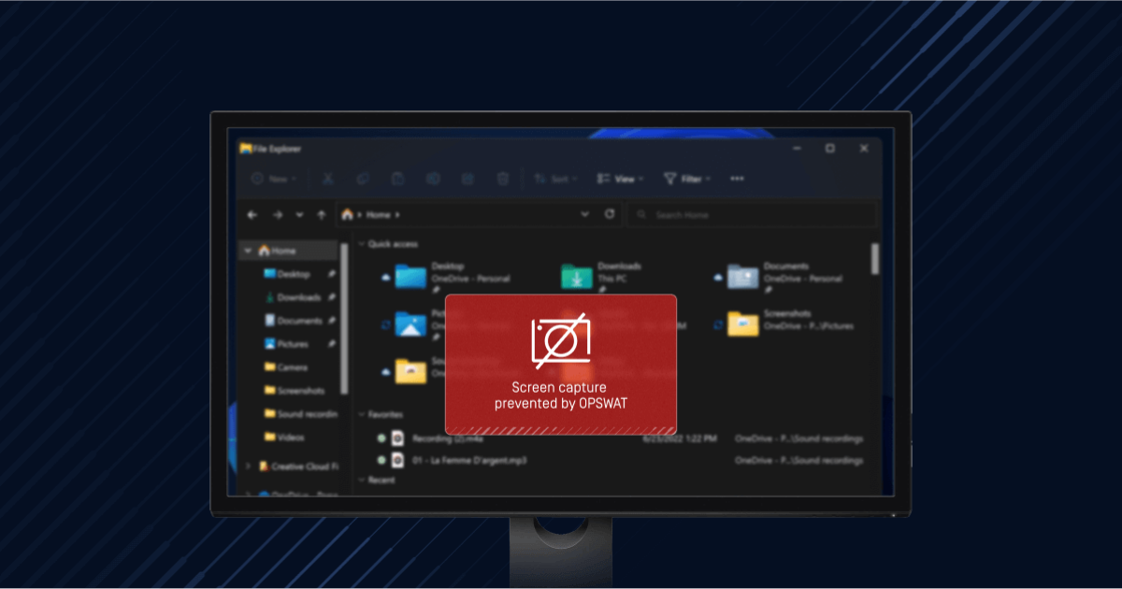1122x589 pixels.
Task: Click the Refresh icon beside address bar
Action: click(x=610, y=214)
